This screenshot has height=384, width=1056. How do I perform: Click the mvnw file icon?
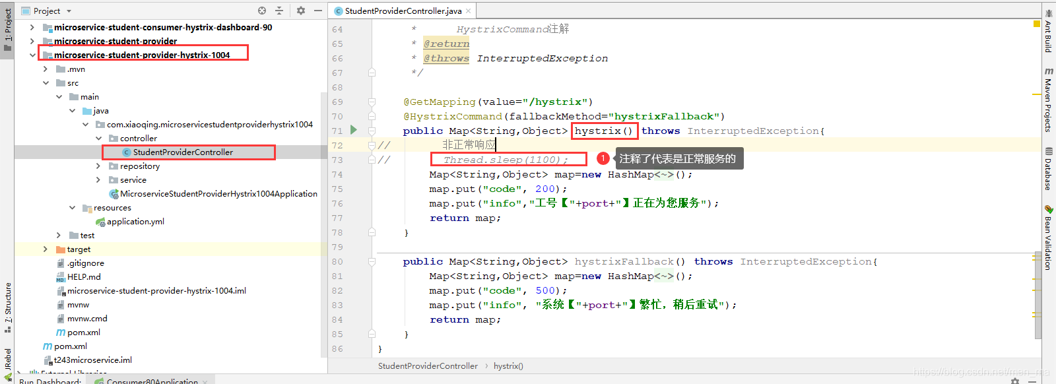(x=61, y=305)
